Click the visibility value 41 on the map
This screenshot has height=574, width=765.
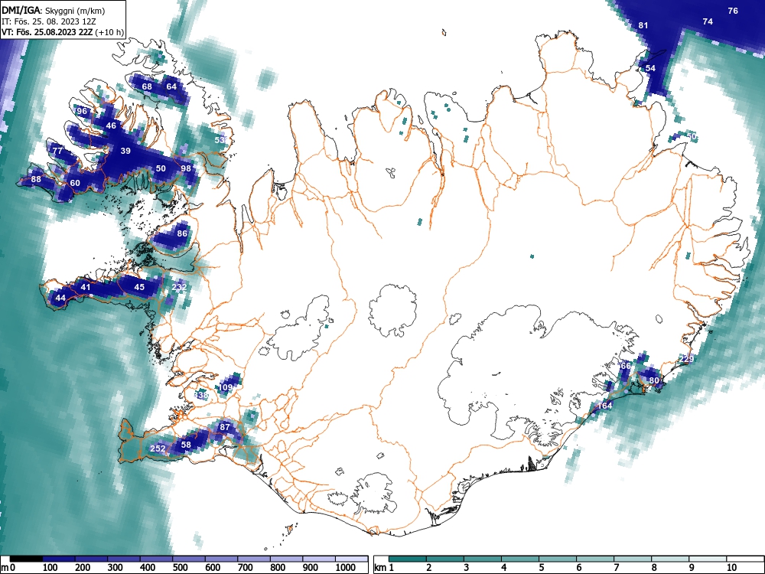pos(86,287)
